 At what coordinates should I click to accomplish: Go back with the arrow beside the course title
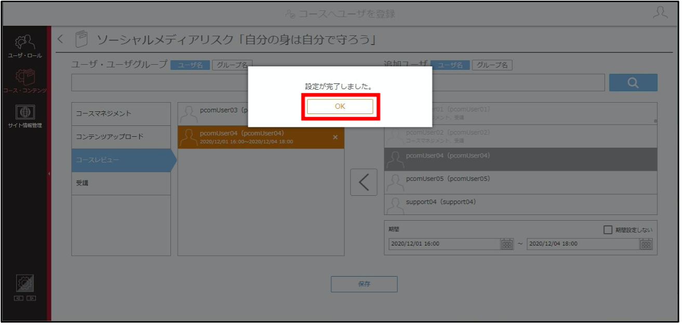click(60, 39)
